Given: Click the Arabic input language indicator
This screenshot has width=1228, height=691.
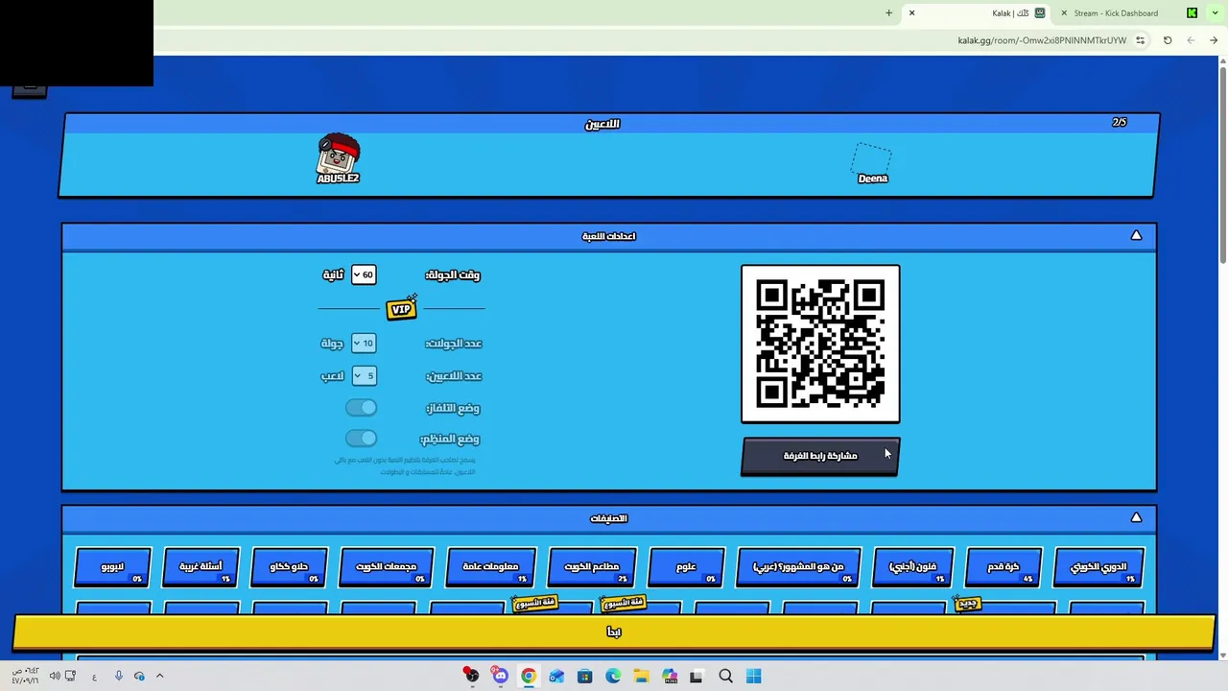Looking at the screenshot, I should [94, 677].
